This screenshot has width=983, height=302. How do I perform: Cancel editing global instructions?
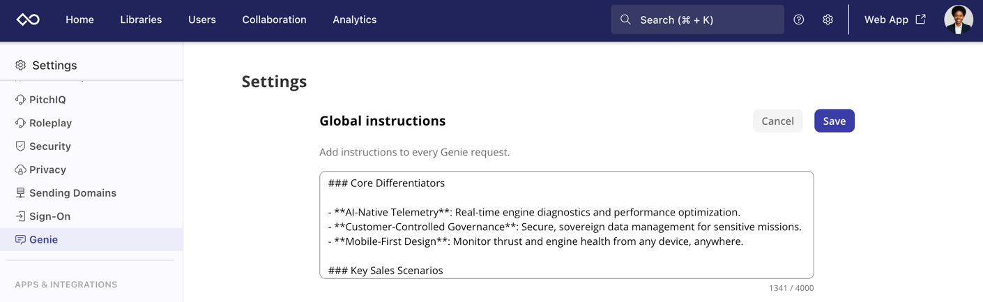pos(777,121)
